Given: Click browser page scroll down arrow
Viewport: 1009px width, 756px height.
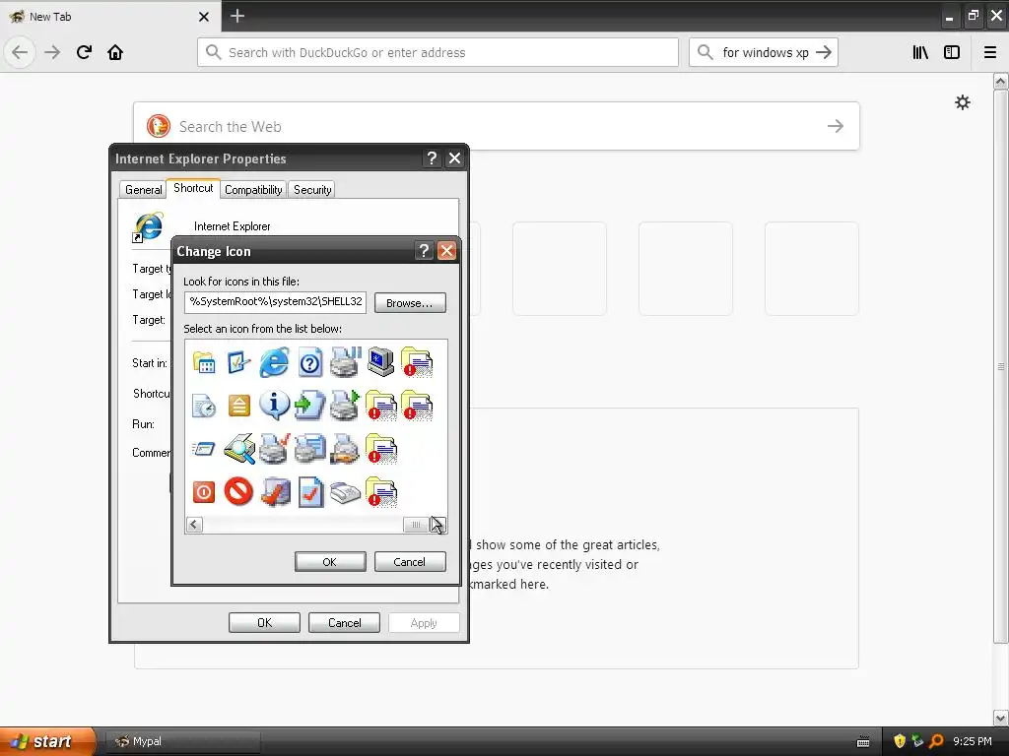Looking at the screenshot, I should point(1001,718).
